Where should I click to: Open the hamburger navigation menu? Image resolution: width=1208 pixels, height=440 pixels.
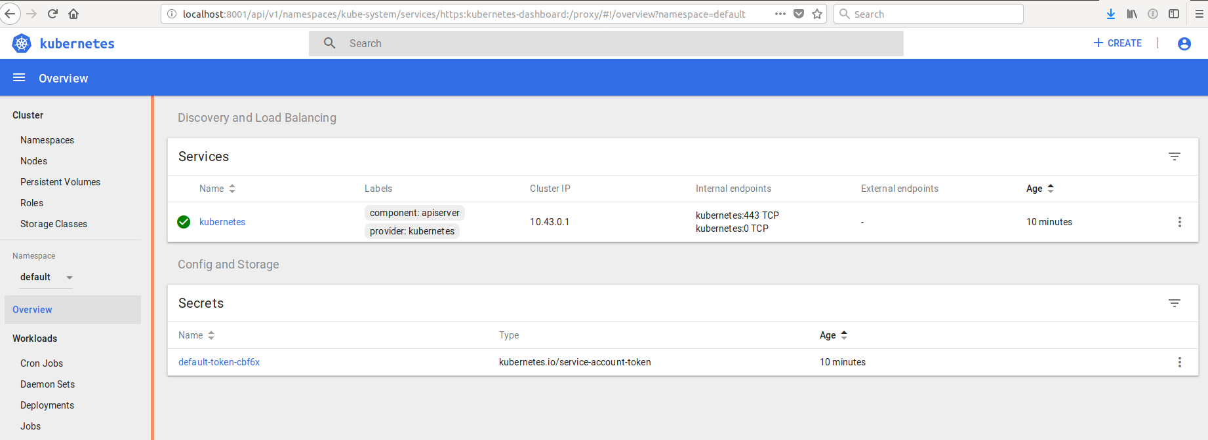[x=19, y=78]
